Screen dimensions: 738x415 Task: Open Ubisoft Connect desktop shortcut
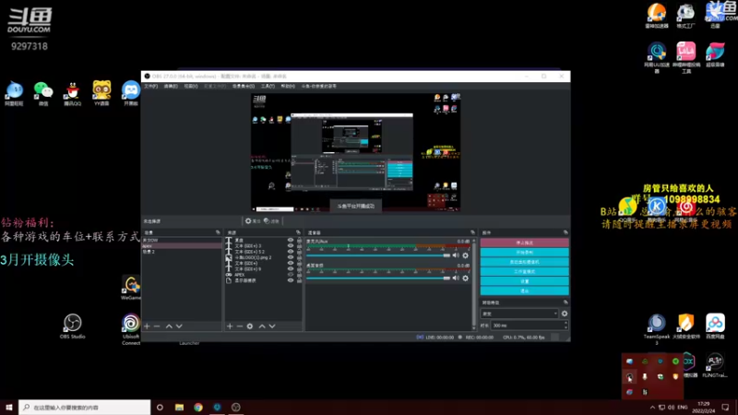click(131, 329)
